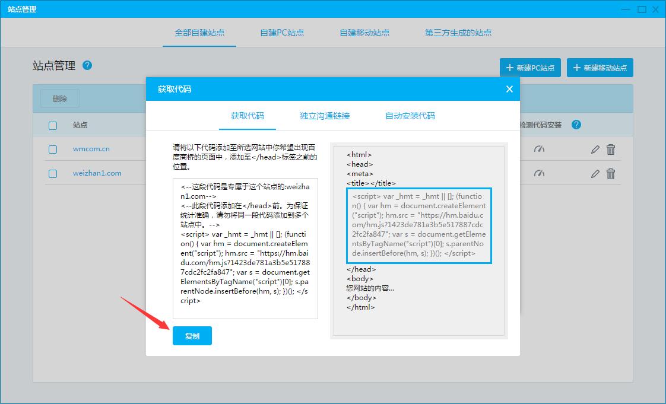The image size is (666, 404).
Task: Click the 复制 button to copy code
Action: click(x=192, y=335)
